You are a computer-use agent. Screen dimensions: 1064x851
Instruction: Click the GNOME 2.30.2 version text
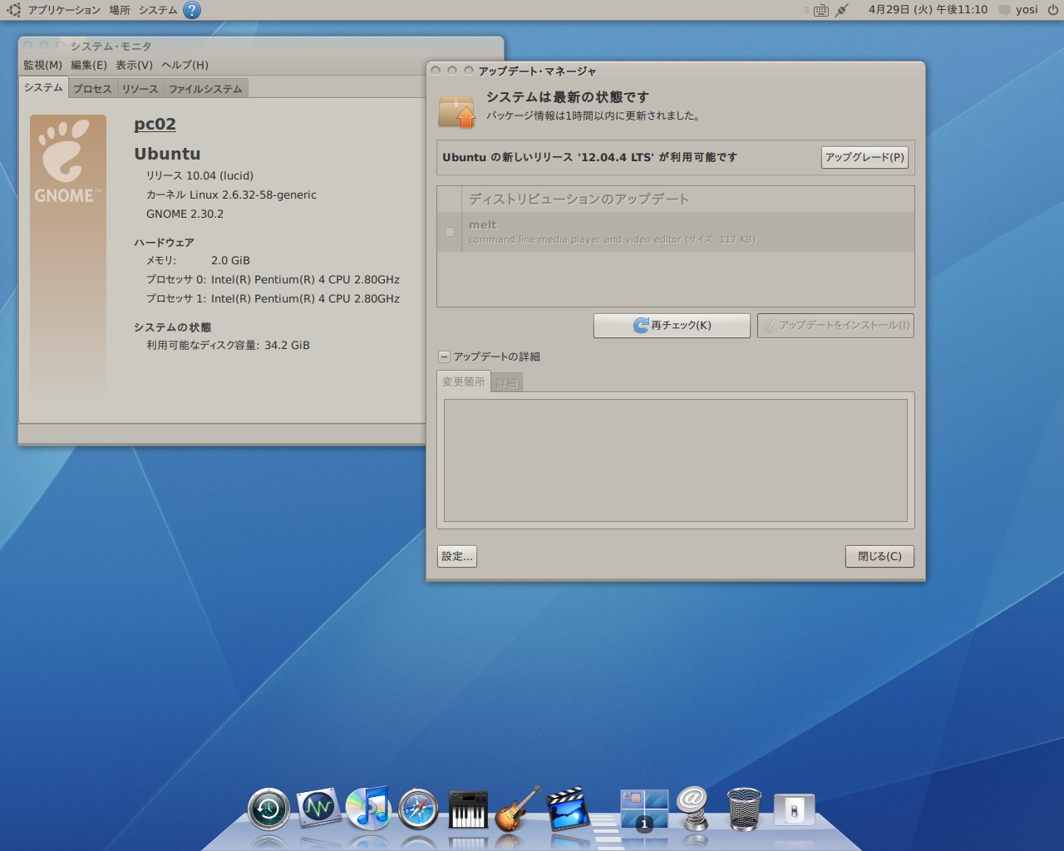(185, 214)
